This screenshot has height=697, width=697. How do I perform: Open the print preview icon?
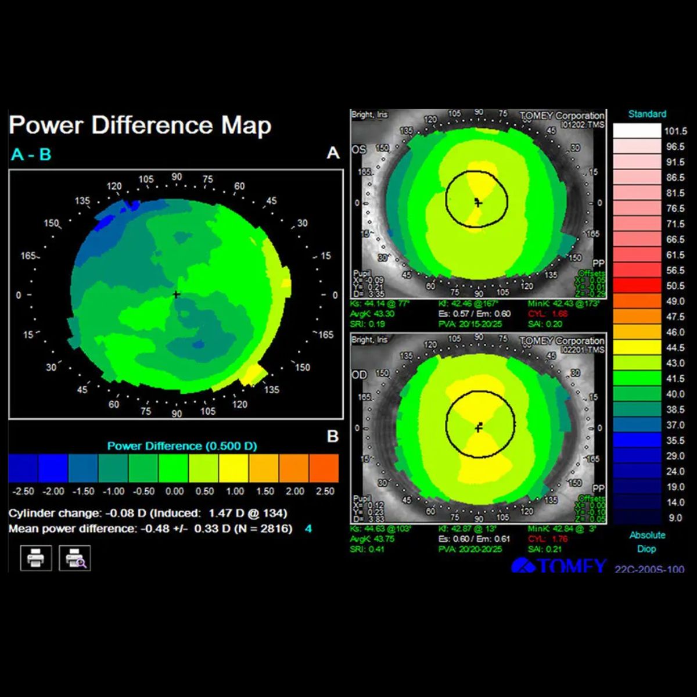click(x=76, y=558)
